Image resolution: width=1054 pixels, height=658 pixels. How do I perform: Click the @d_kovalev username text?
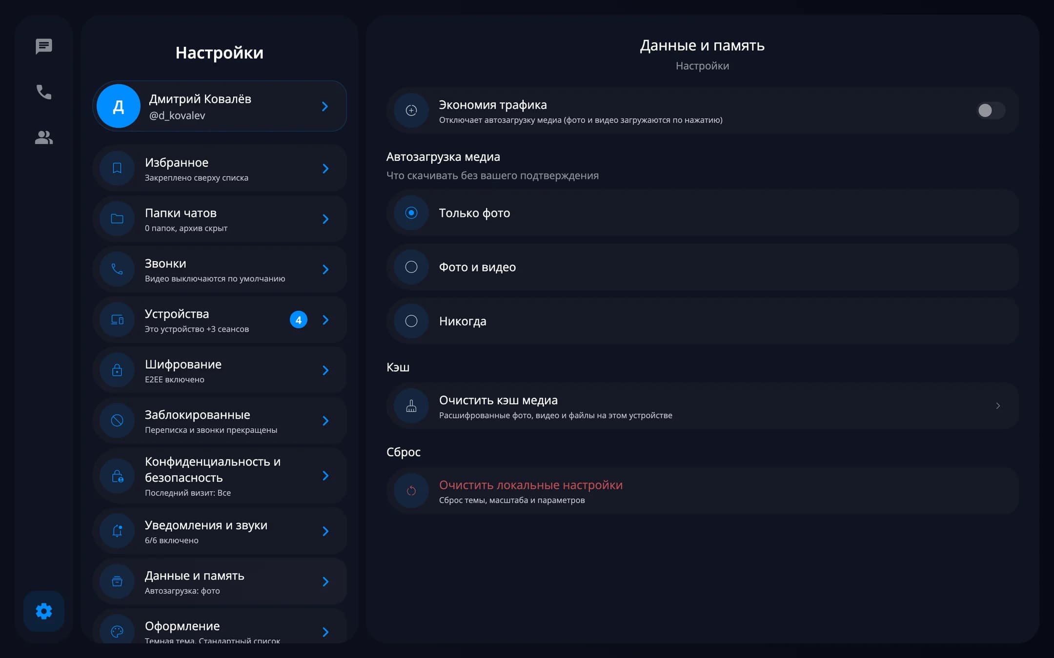[177, 116]
